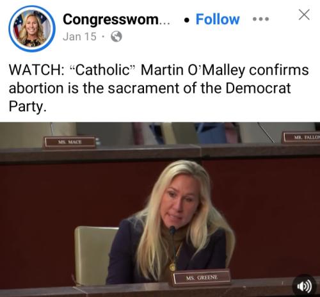Tap the video to pause playback

pos(160,209)
